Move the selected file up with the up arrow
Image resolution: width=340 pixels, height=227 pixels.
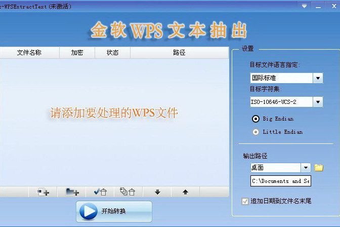pos(185,192)
